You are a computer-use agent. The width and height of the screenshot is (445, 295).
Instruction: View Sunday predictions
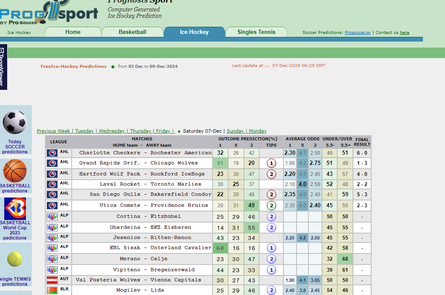235,131
